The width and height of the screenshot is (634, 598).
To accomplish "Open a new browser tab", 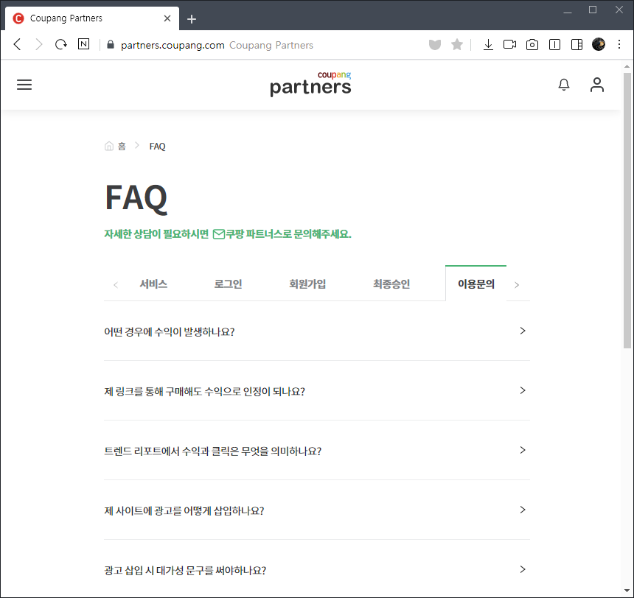I will (x=192, y=19).
